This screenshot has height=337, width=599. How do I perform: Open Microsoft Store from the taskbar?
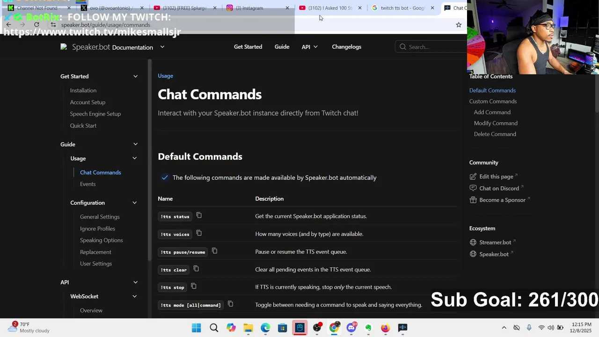pos(282,328)
